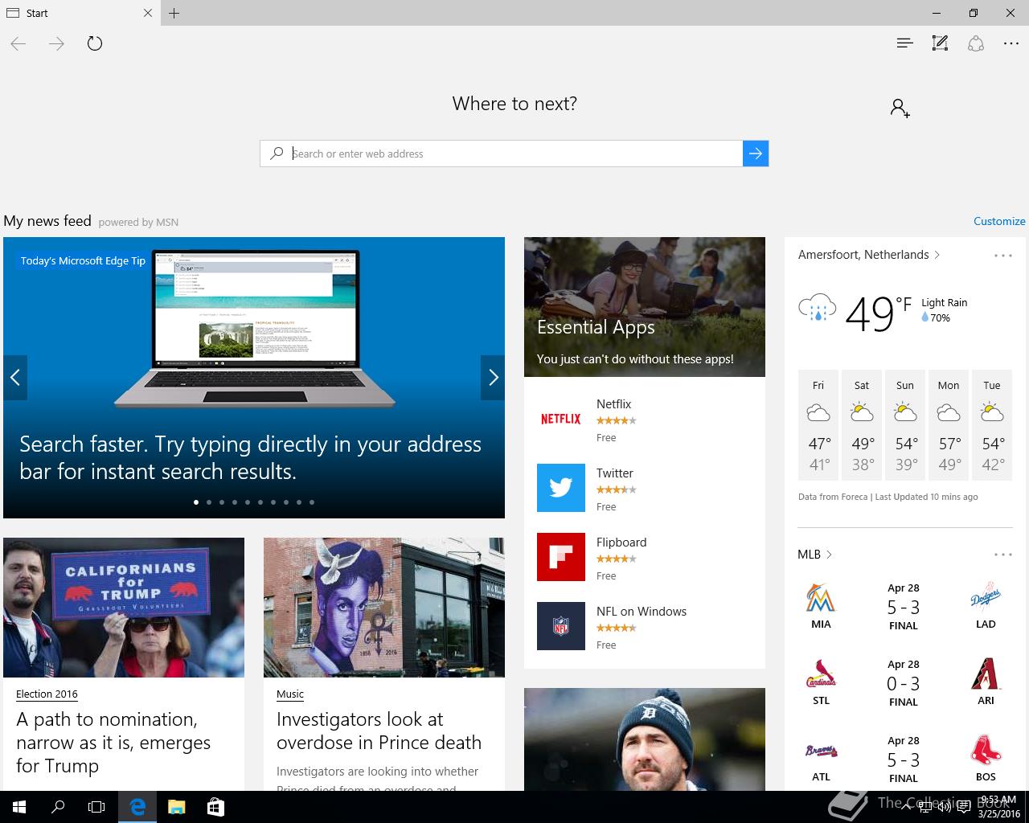Open the Customize news feed link

click(999, 221)
